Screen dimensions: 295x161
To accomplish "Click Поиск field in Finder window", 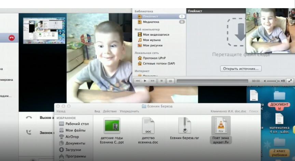I will (254, 111).
